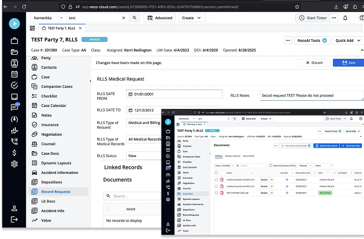Click Start Timer in main window
The width and height of the screenshot is (364, 239).
click(313, 18)
